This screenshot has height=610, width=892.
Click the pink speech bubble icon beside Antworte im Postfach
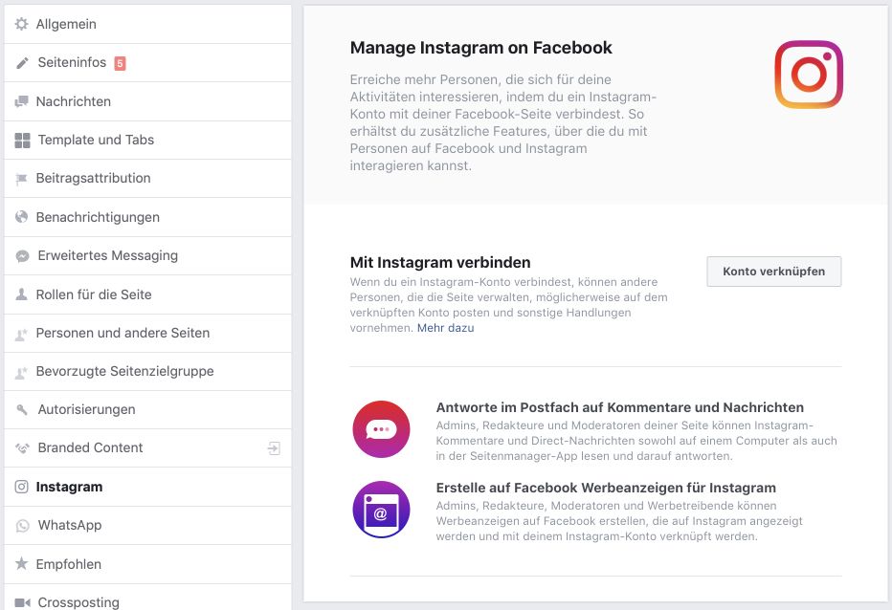click(x=381, y=429)
